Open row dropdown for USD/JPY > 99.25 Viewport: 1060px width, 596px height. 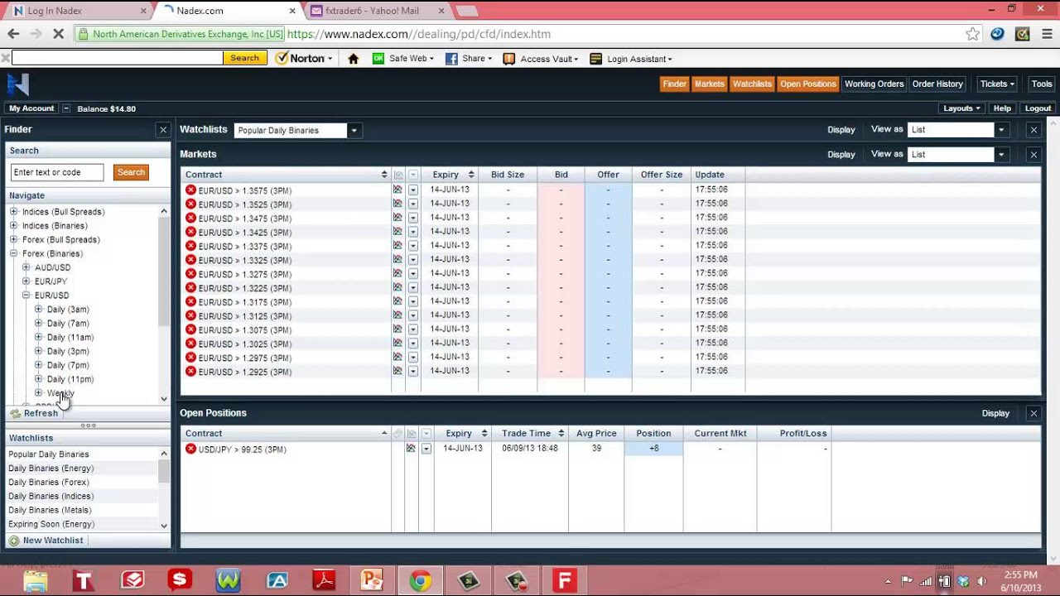(426, 449)
